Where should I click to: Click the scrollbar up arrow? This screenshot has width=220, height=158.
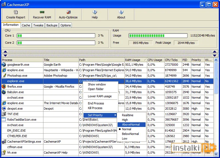(216, 60)
